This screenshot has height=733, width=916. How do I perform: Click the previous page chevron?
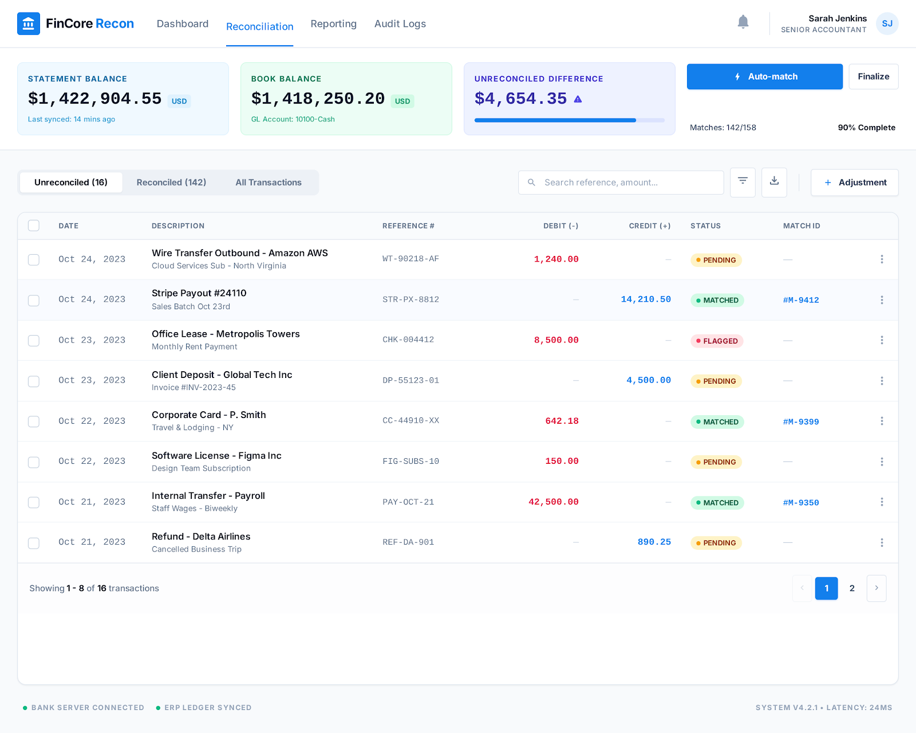pyautogui.click(x=801, y=588)
